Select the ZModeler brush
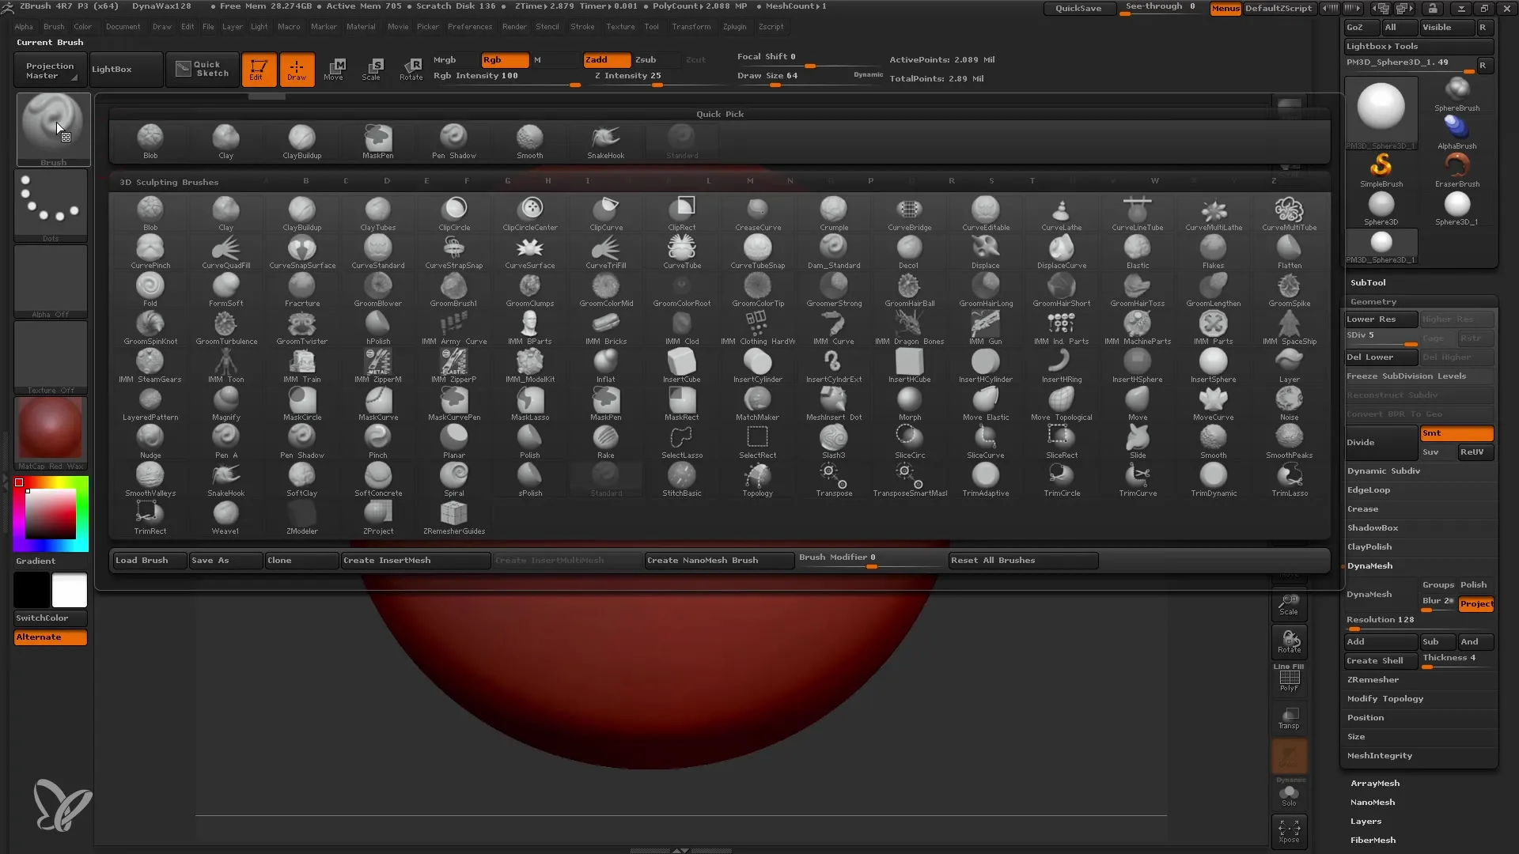Viewport: 1519px width, 854px height. click(301, 516)
